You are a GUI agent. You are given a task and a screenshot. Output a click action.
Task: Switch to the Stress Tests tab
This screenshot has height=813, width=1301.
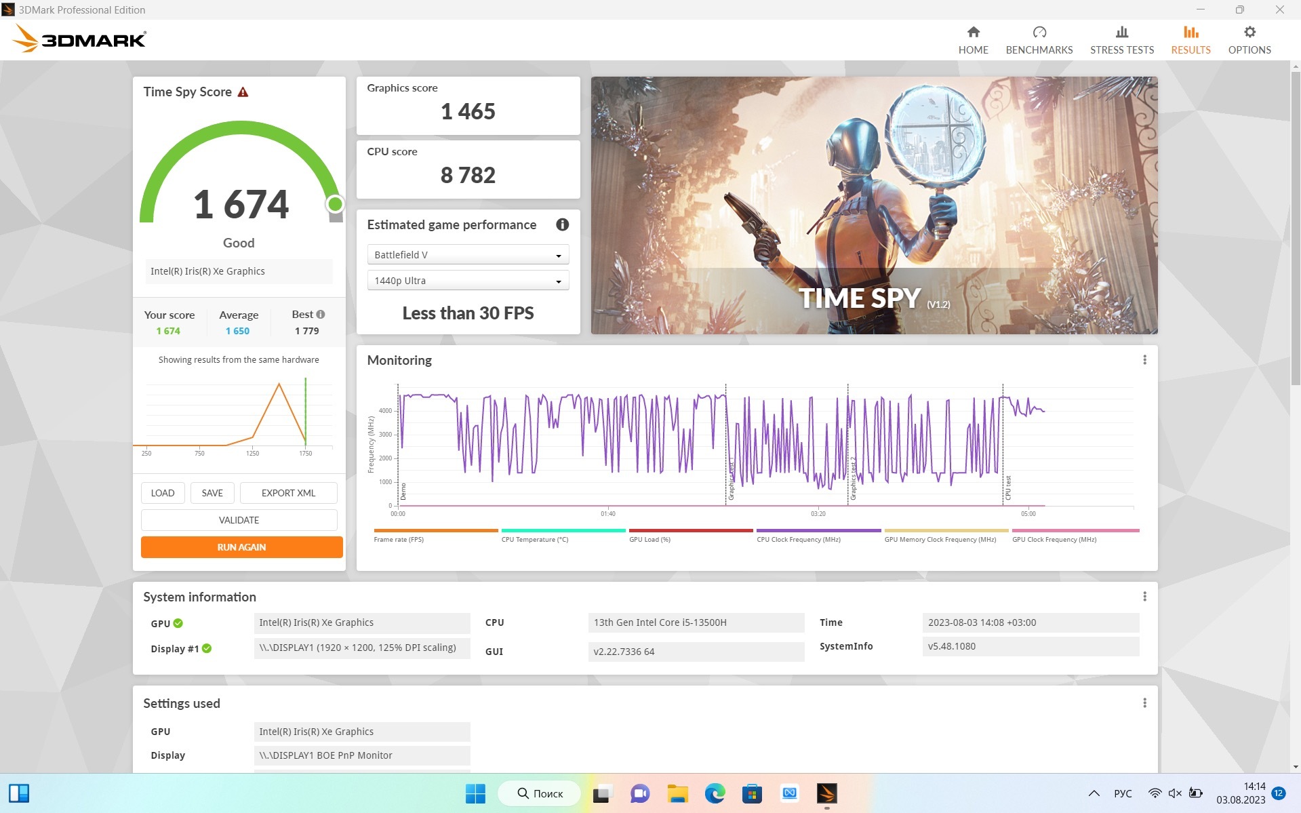click(1121, 40)
